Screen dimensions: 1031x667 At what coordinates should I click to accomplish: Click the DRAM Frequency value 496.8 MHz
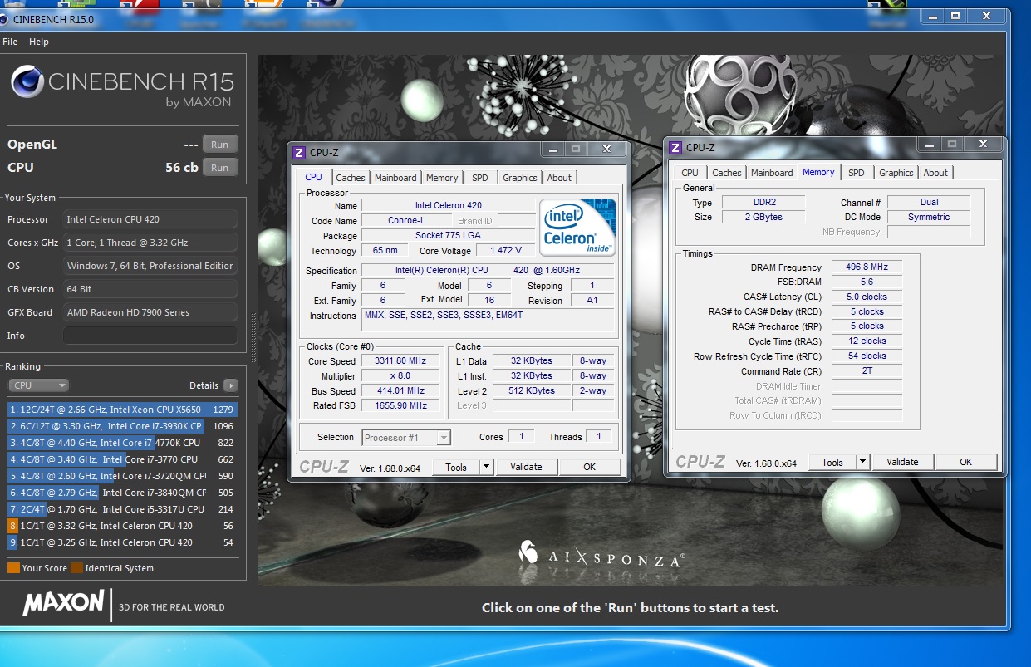pyautogui.click(x=867, y=267)
